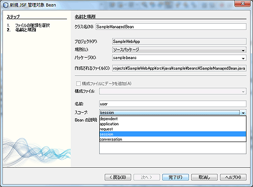
Task: Click the 完了(F) finish button
Action: click(176, 177)
